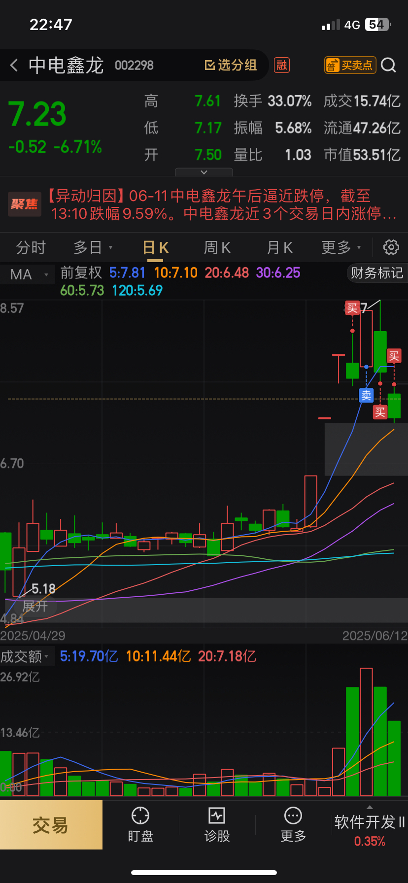Tap the tallest red turnover bar
The height and width of the screenshot is (883, 408).
pyautogui.click(x=366, y=732)
